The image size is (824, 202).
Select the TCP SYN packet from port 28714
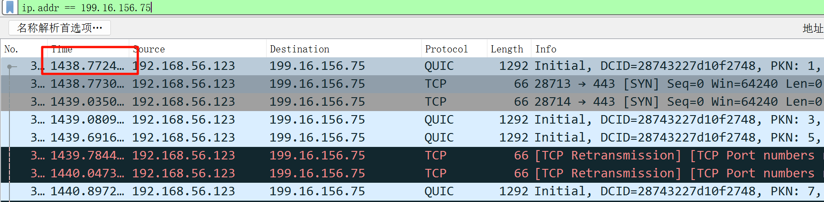pos(314,102)
